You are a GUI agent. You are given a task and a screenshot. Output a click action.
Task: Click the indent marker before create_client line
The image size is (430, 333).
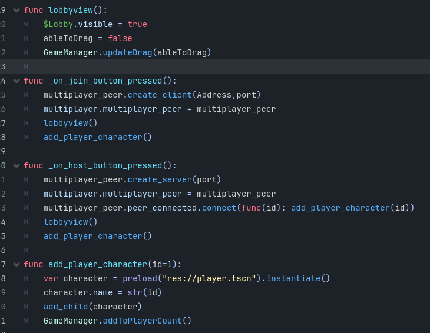tap(26, 95)
